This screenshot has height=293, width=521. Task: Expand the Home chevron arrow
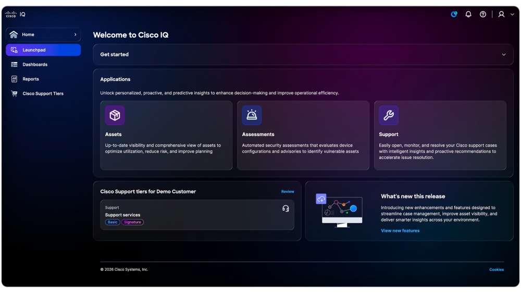coord(76,34)
